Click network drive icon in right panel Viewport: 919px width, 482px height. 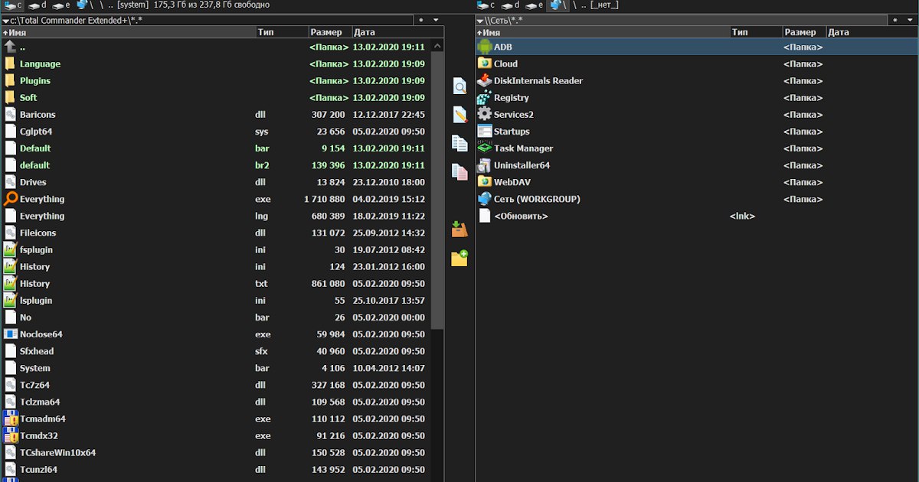pos(557,5)
